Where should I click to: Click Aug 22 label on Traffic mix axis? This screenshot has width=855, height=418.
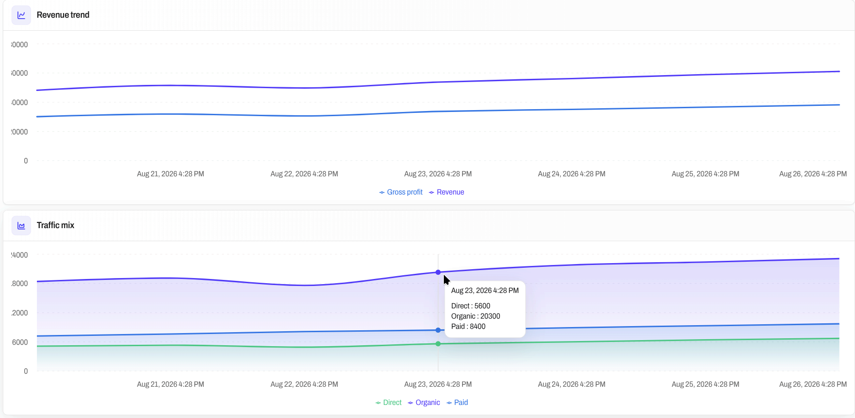pyautogui.click(x=304, y=384)
